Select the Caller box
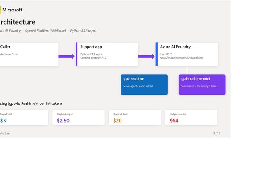This screenshot has height=176, width=264. click(x=29, y=55)
